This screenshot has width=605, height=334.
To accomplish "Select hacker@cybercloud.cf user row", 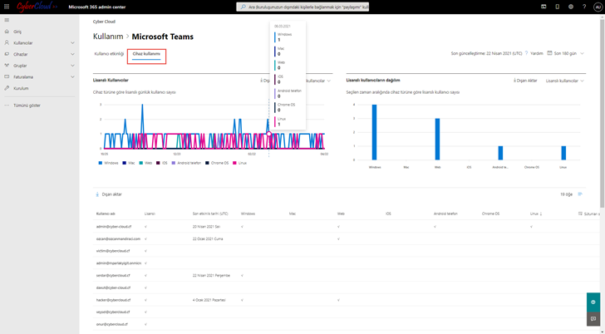I will (346, 300).
